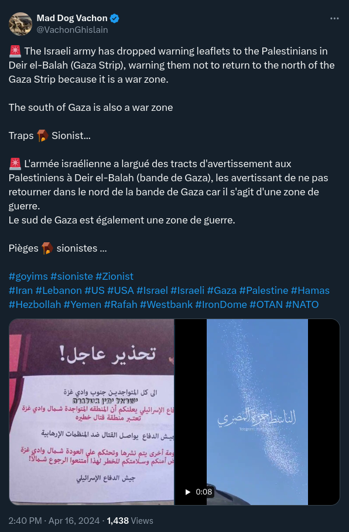Open the Arabic warning leaflet image
The image size is (349, 532).
pos(91,412)
